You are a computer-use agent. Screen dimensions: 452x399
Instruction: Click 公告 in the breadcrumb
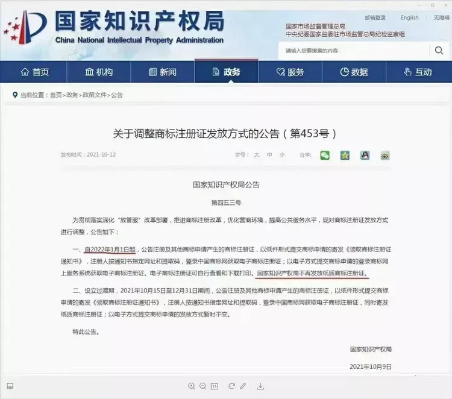point(117,95)
